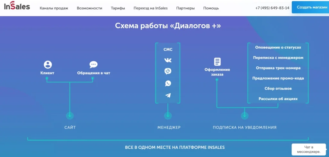Click the ПОДПИСКА НА УВЕДОМЛЕНИЯ label
Viewport: 329px width, 157px height.
(245, 127)
